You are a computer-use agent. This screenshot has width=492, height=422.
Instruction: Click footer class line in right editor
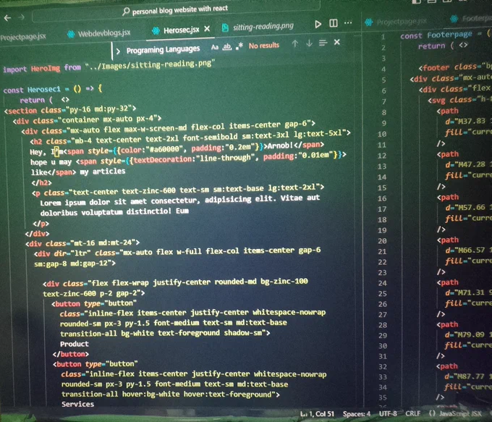[x=455, y=67]
